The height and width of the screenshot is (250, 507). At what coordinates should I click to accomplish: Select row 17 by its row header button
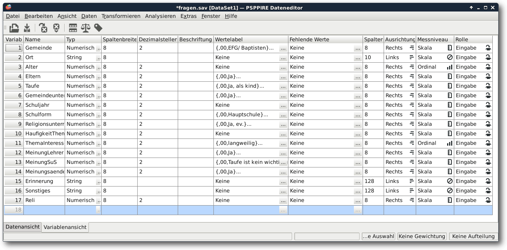tap(14, 200)
